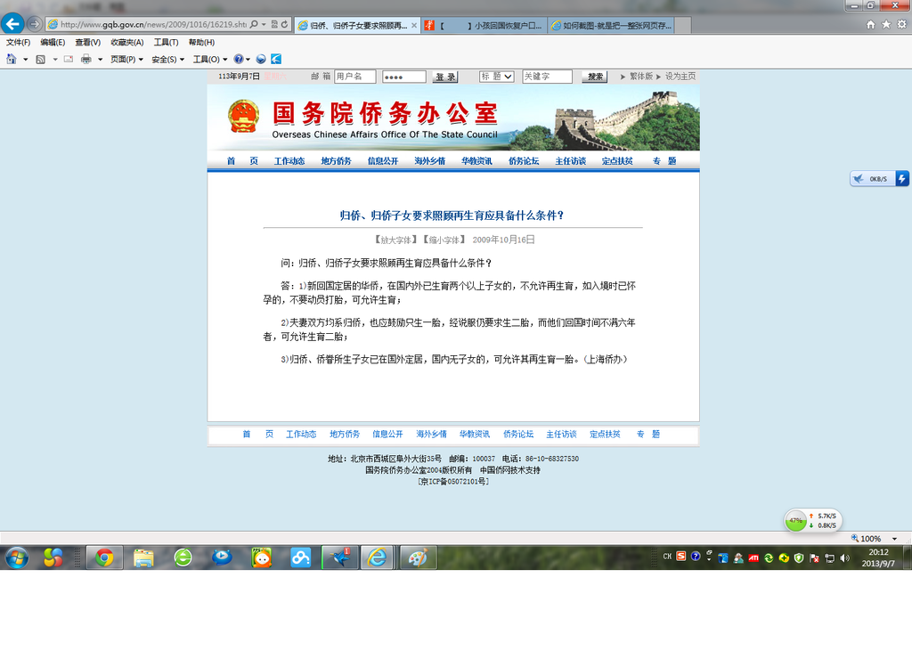This screenshot has width=912, height=667.
Task: Click the browser Forward arrow button
Action: pos(35,24)
